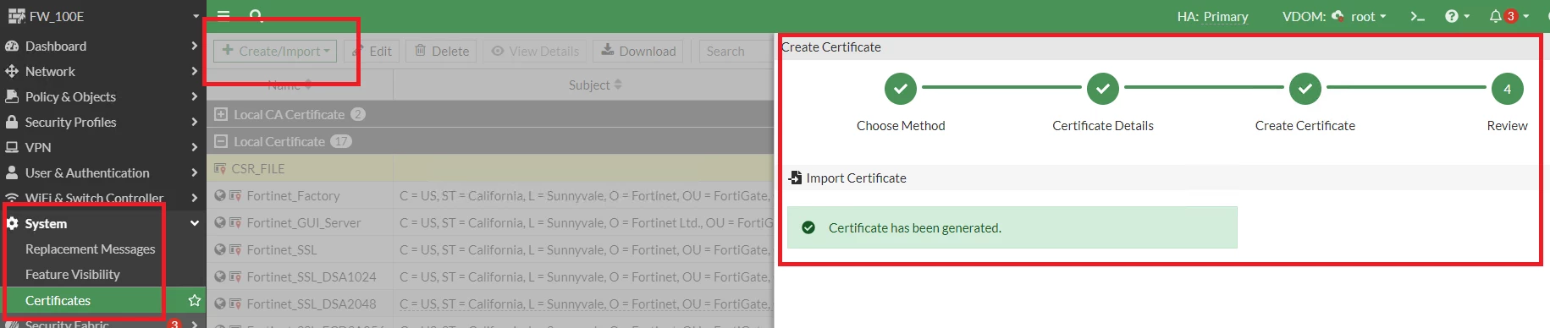Click the View Details button
Screen dimensions: 1550x328
coord(536,51)
